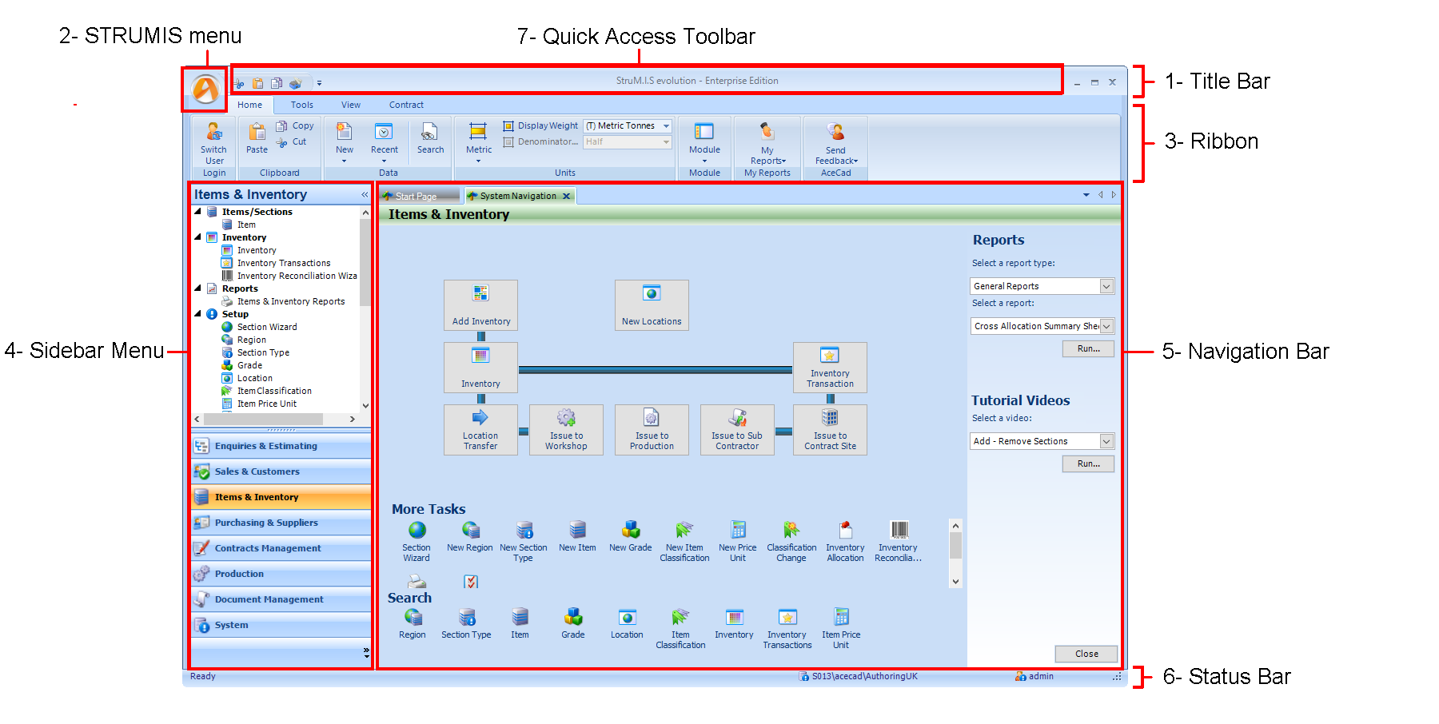Select Inventory Transactions in sidebar tree
This screenshot has width=1439, height=724.
pos(283,263)
